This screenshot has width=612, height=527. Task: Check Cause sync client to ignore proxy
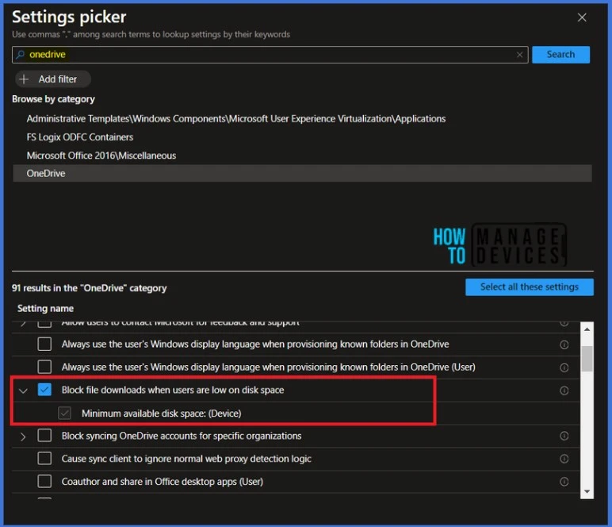(x=44, y=459)
